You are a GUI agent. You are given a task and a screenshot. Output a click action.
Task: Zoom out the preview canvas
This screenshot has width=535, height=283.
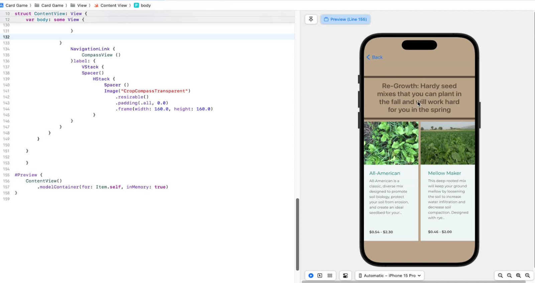tap(500, 276)
